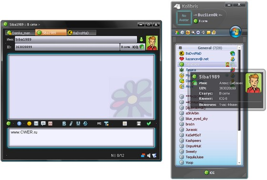
Task: Select offline contact TequilaJuise
Action: pyautogui.click(x=207, y=157)
